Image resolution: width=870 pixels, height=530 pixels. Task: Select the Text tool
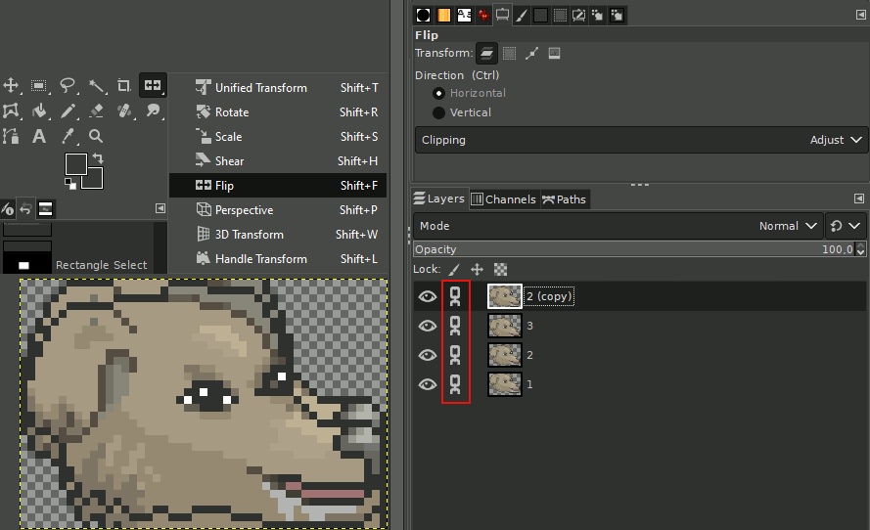(x=39, y=136)
